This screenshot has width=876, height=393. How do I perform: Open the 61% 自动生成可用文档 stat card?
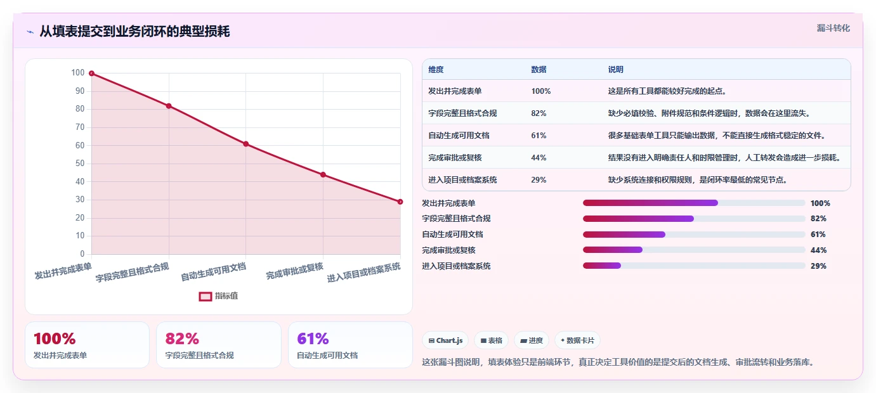350,345
